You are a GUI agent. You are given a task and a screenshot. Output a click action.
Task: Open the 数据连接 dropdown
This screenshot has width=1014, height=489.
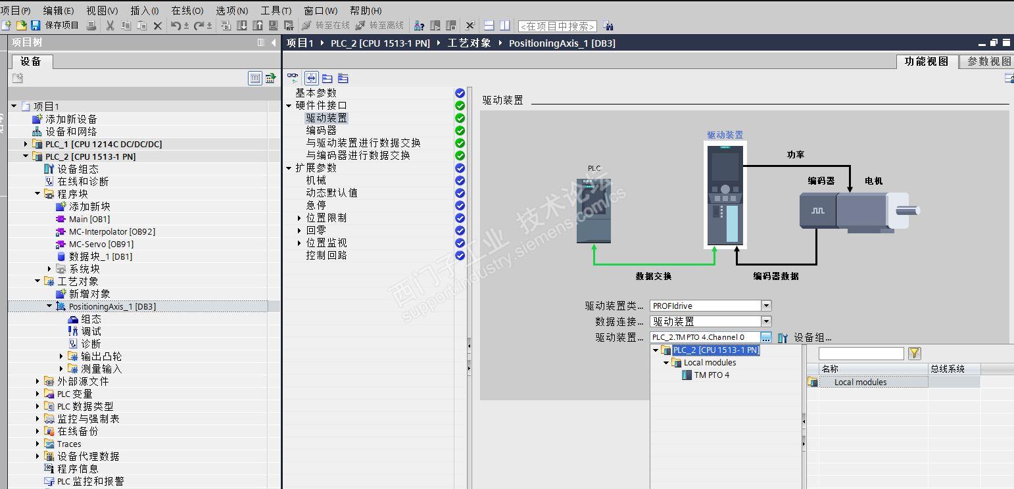click(x=766, y=321)
